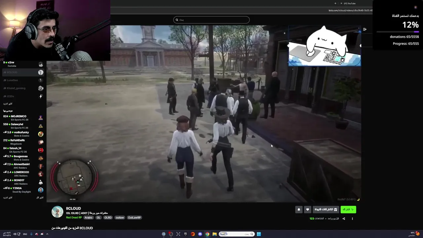Click microphone icon in system tray
This screenshot has width=423, height=238.
click(31, 234)
